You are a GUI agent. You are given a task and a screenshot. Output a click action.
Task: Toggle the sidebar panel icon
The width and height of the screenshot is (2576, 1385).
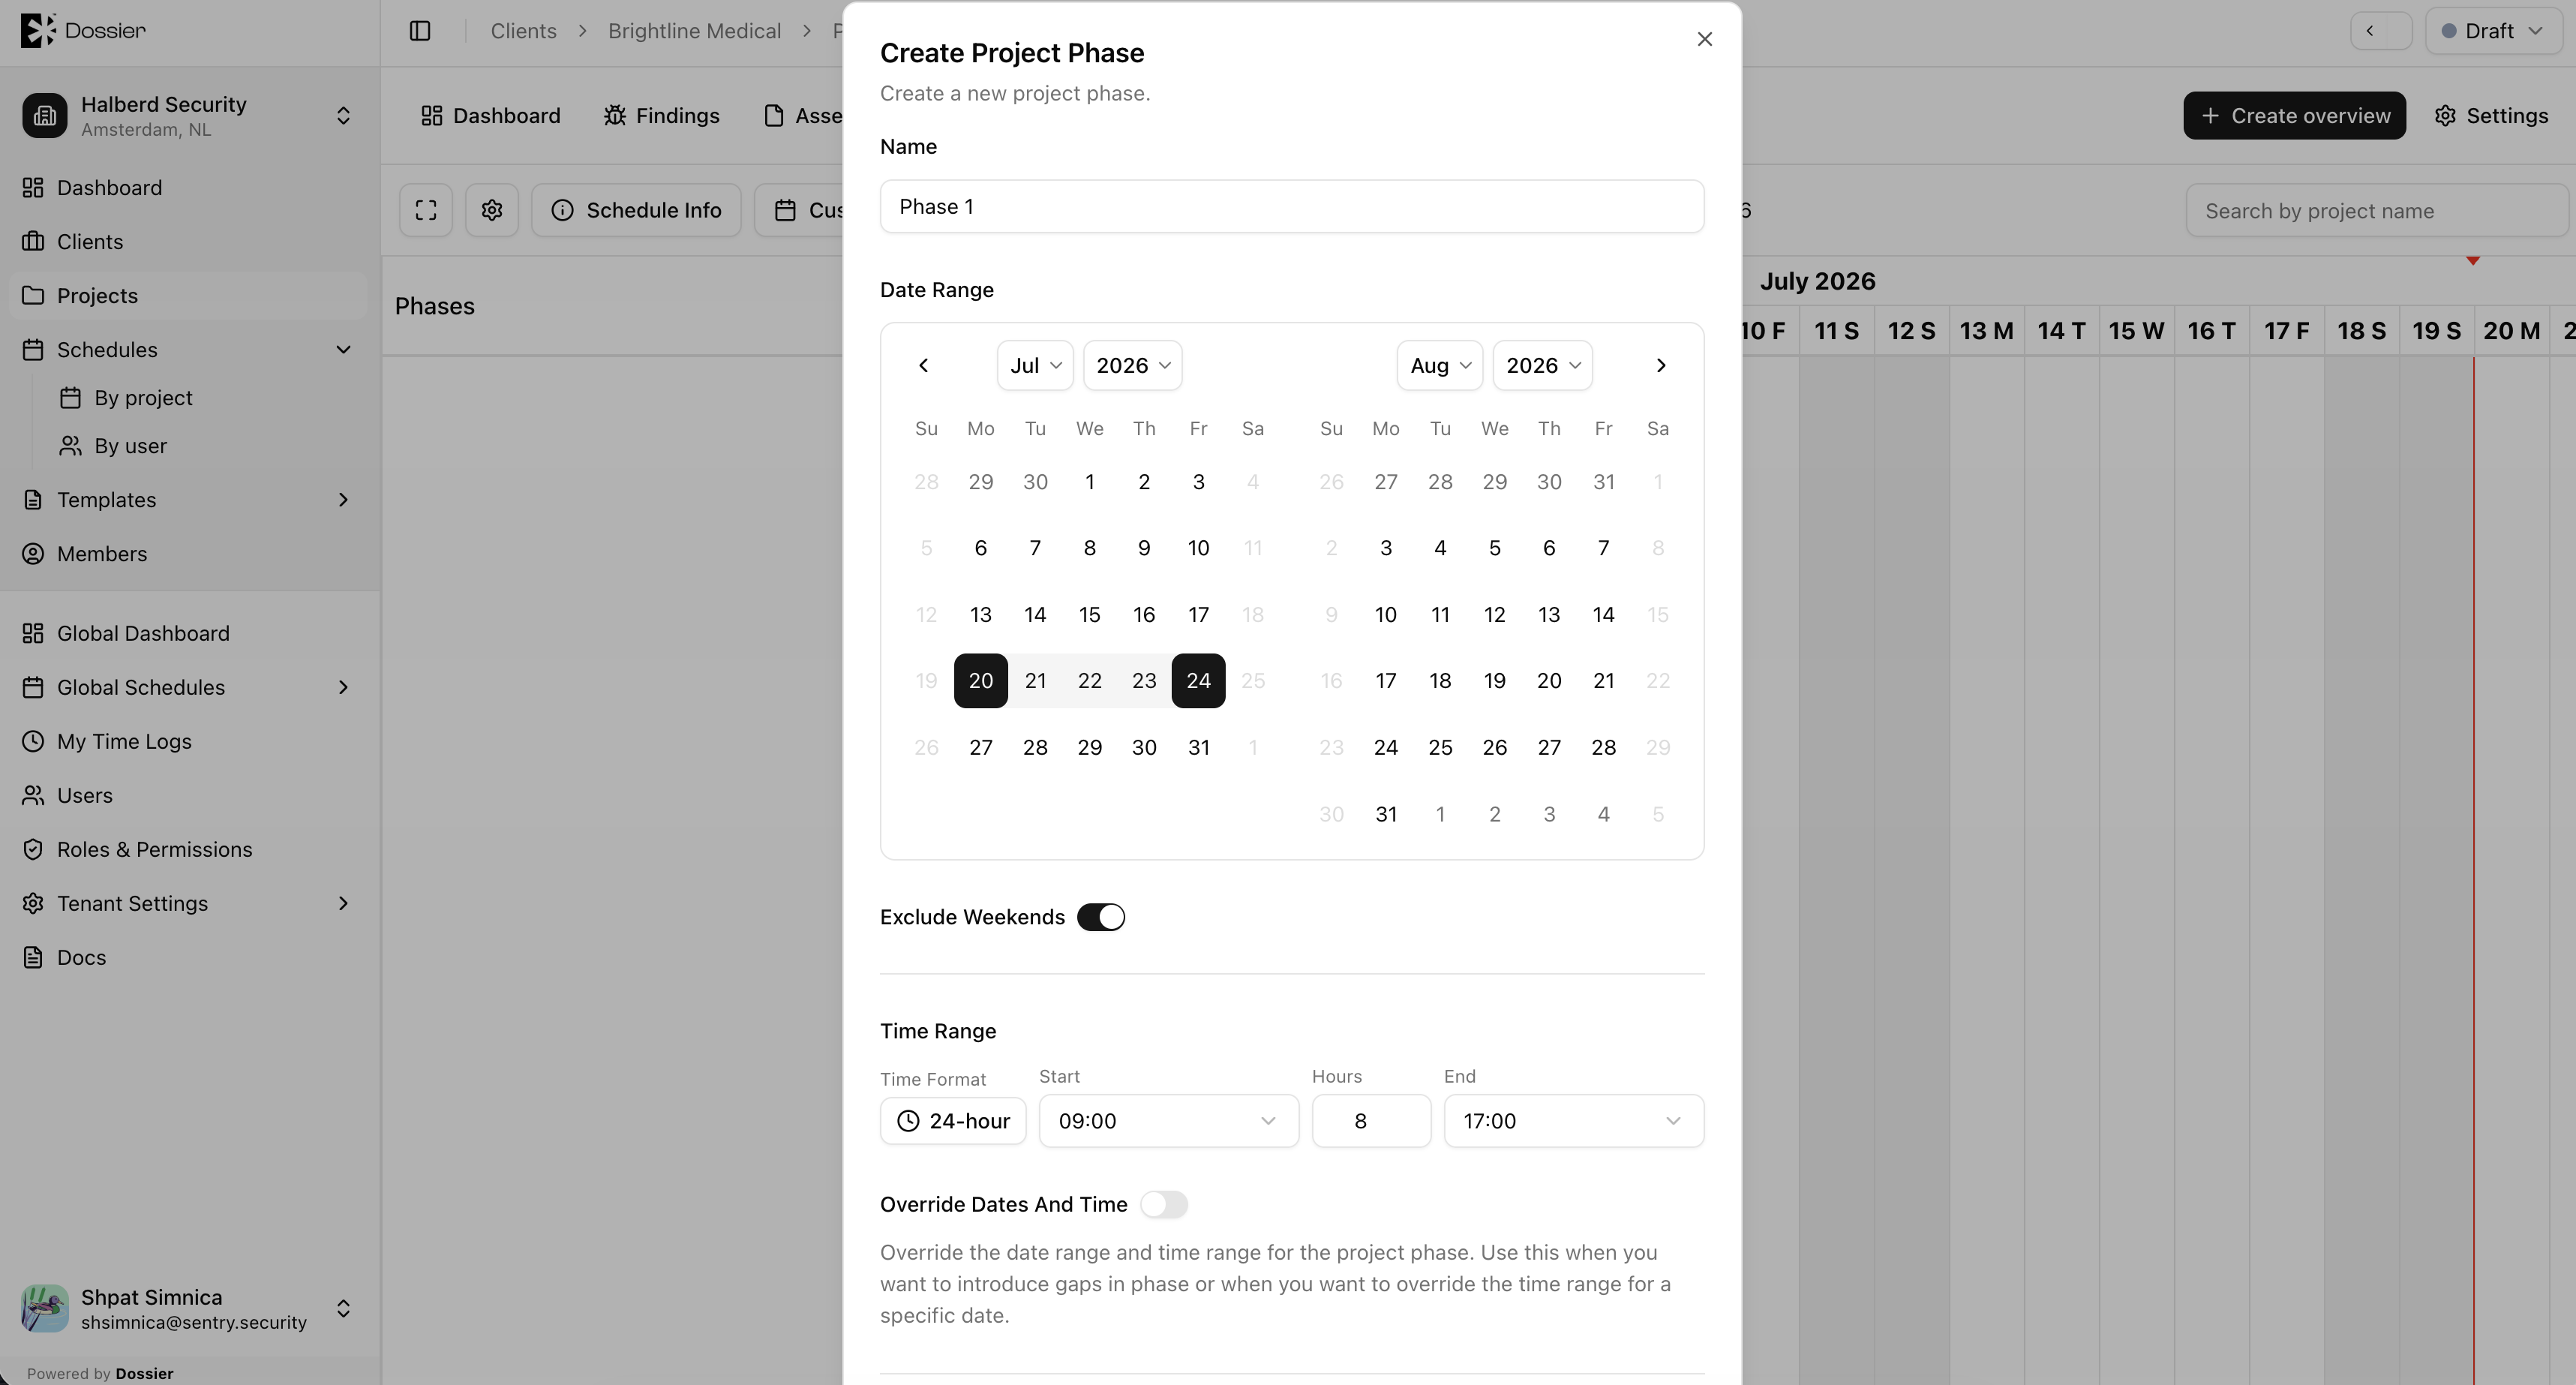point(420,31)
